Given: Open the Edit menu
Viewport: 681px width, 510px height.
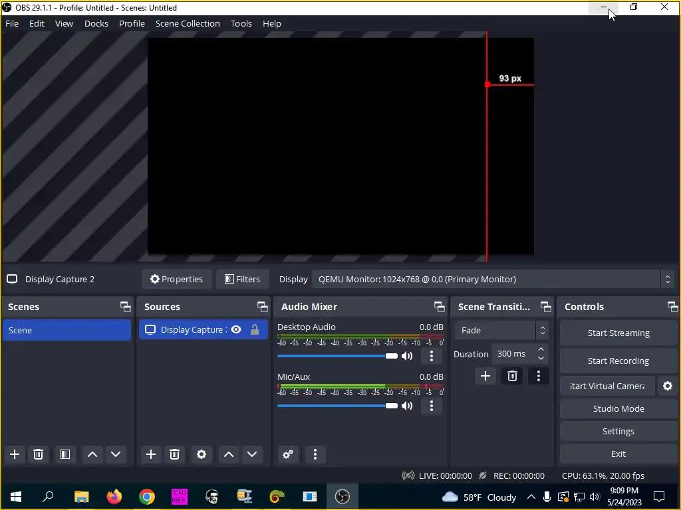Looking at the screenshot, I should [x=37, y=23].
